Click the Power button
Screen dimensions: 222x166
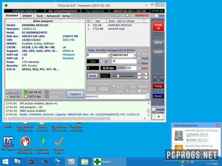pyautogui.click(x=158, y=96)
